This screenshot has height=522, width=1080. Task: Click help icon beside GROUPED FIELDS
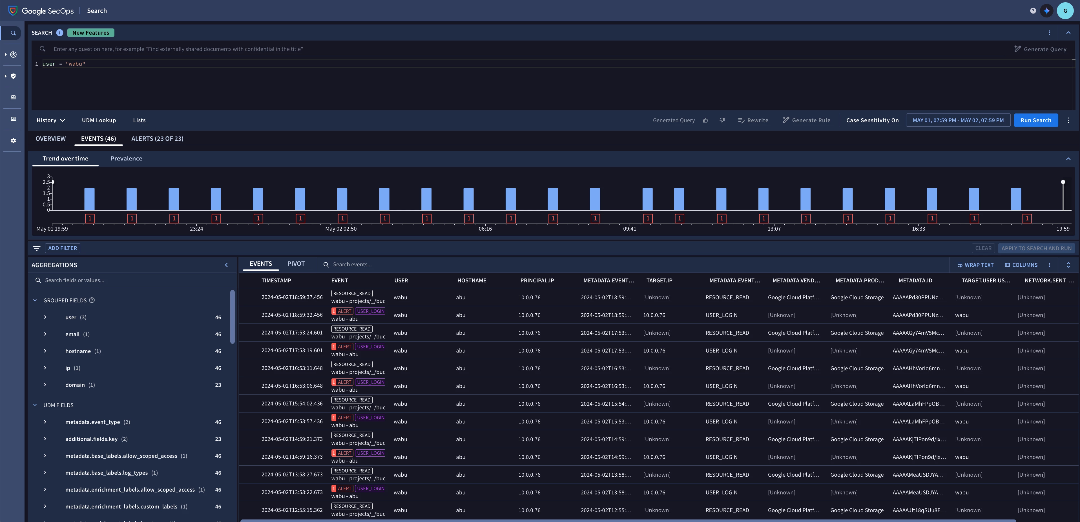(92, 301)
